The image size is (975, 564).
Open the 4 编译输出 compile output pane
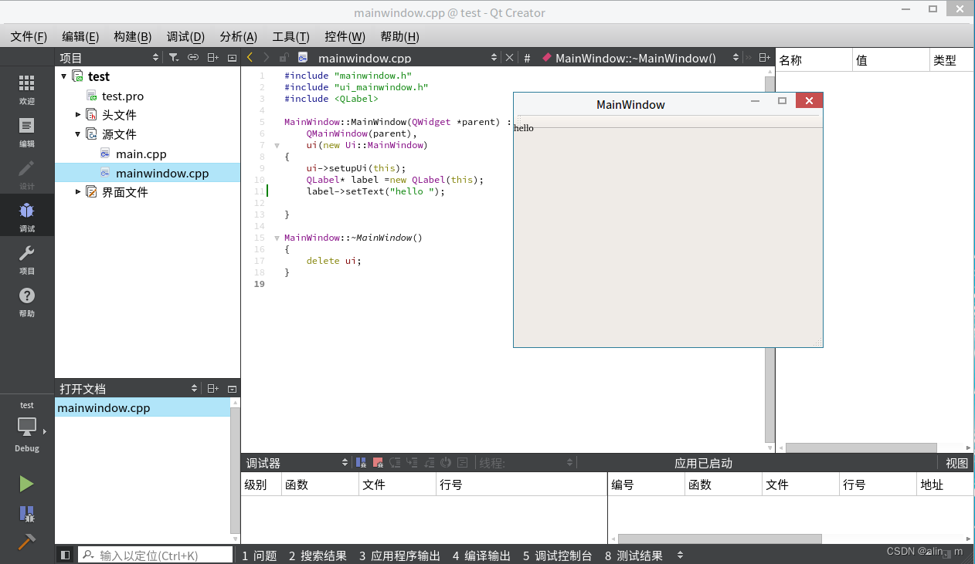point(481,556)
